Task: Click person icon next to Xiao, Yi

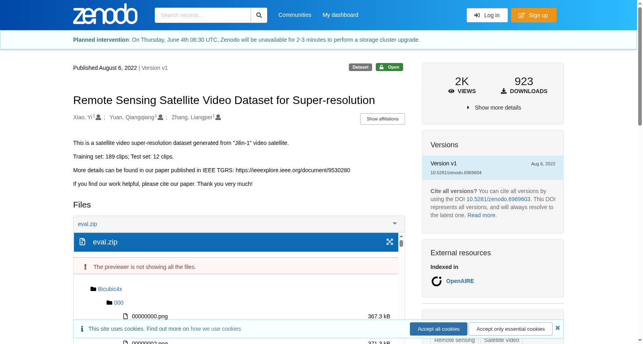Action: click(98, 117)
